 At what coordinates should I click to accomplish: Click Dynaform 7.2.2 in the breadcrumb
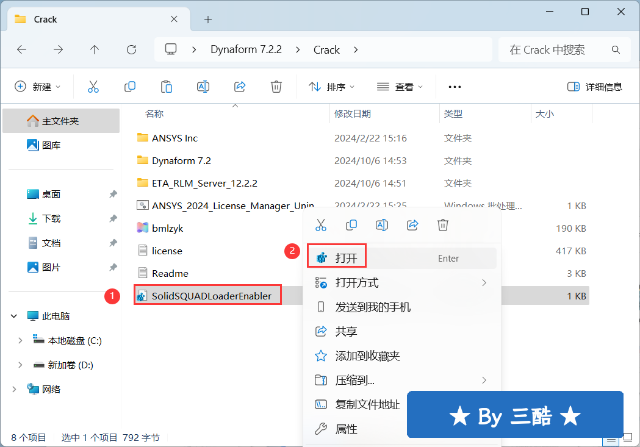tap(246, 50)
